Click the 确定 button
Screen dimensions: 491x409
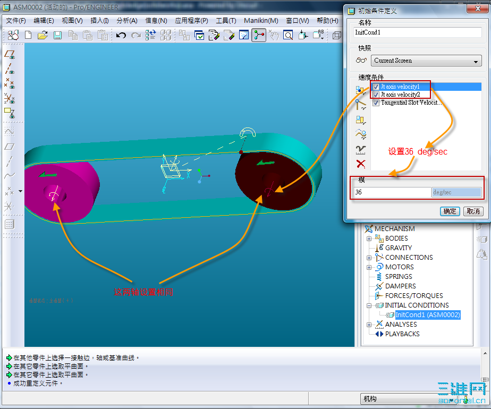(x=450, y=211)
